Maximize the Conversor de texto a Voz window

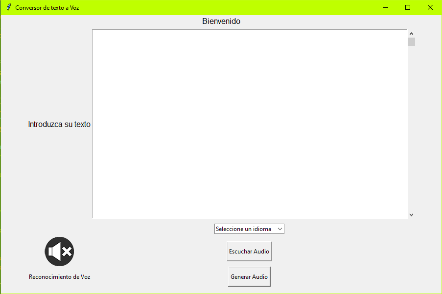(x=408, y=7)
